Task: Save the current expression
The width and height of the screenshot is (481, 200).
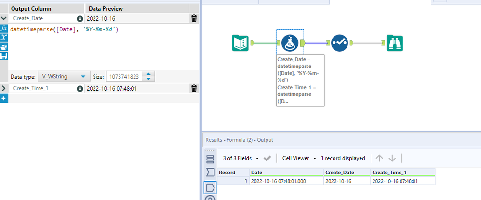Action: tap(4, 56)
